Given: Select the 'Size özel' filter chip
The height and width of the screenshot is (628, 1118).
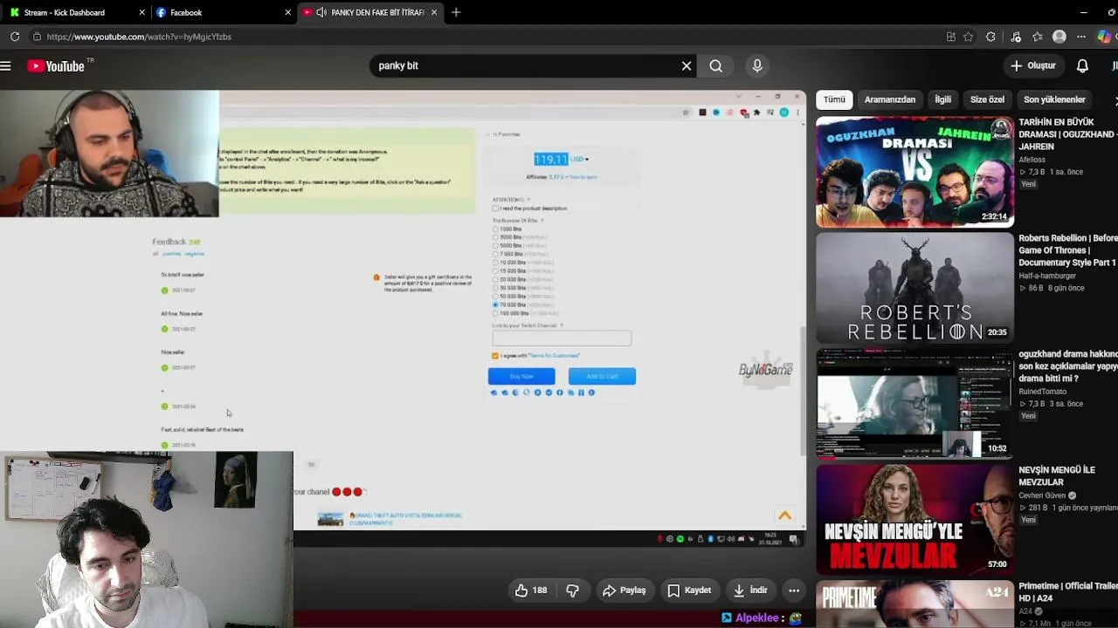Looking at the screenshot, I should coord(987,99).
